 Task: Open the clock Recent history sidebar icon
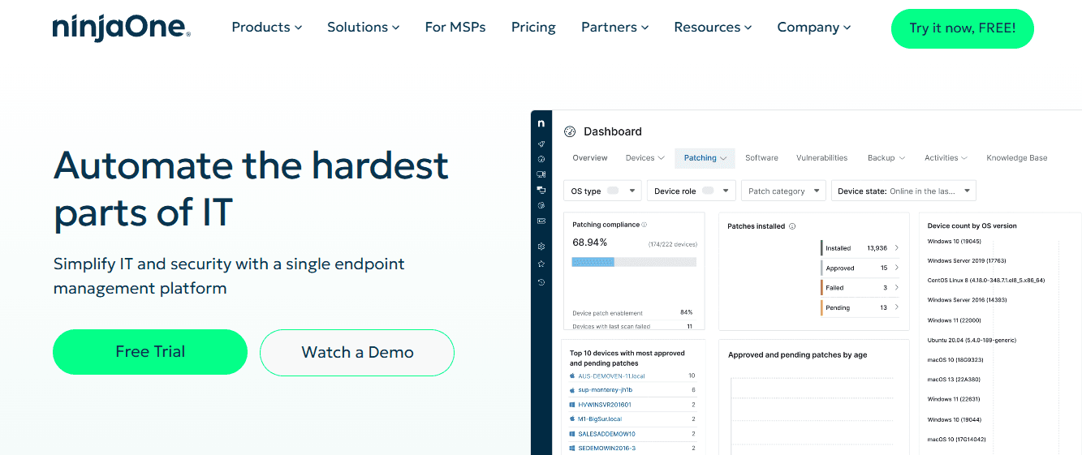click(x=541, y=282)
